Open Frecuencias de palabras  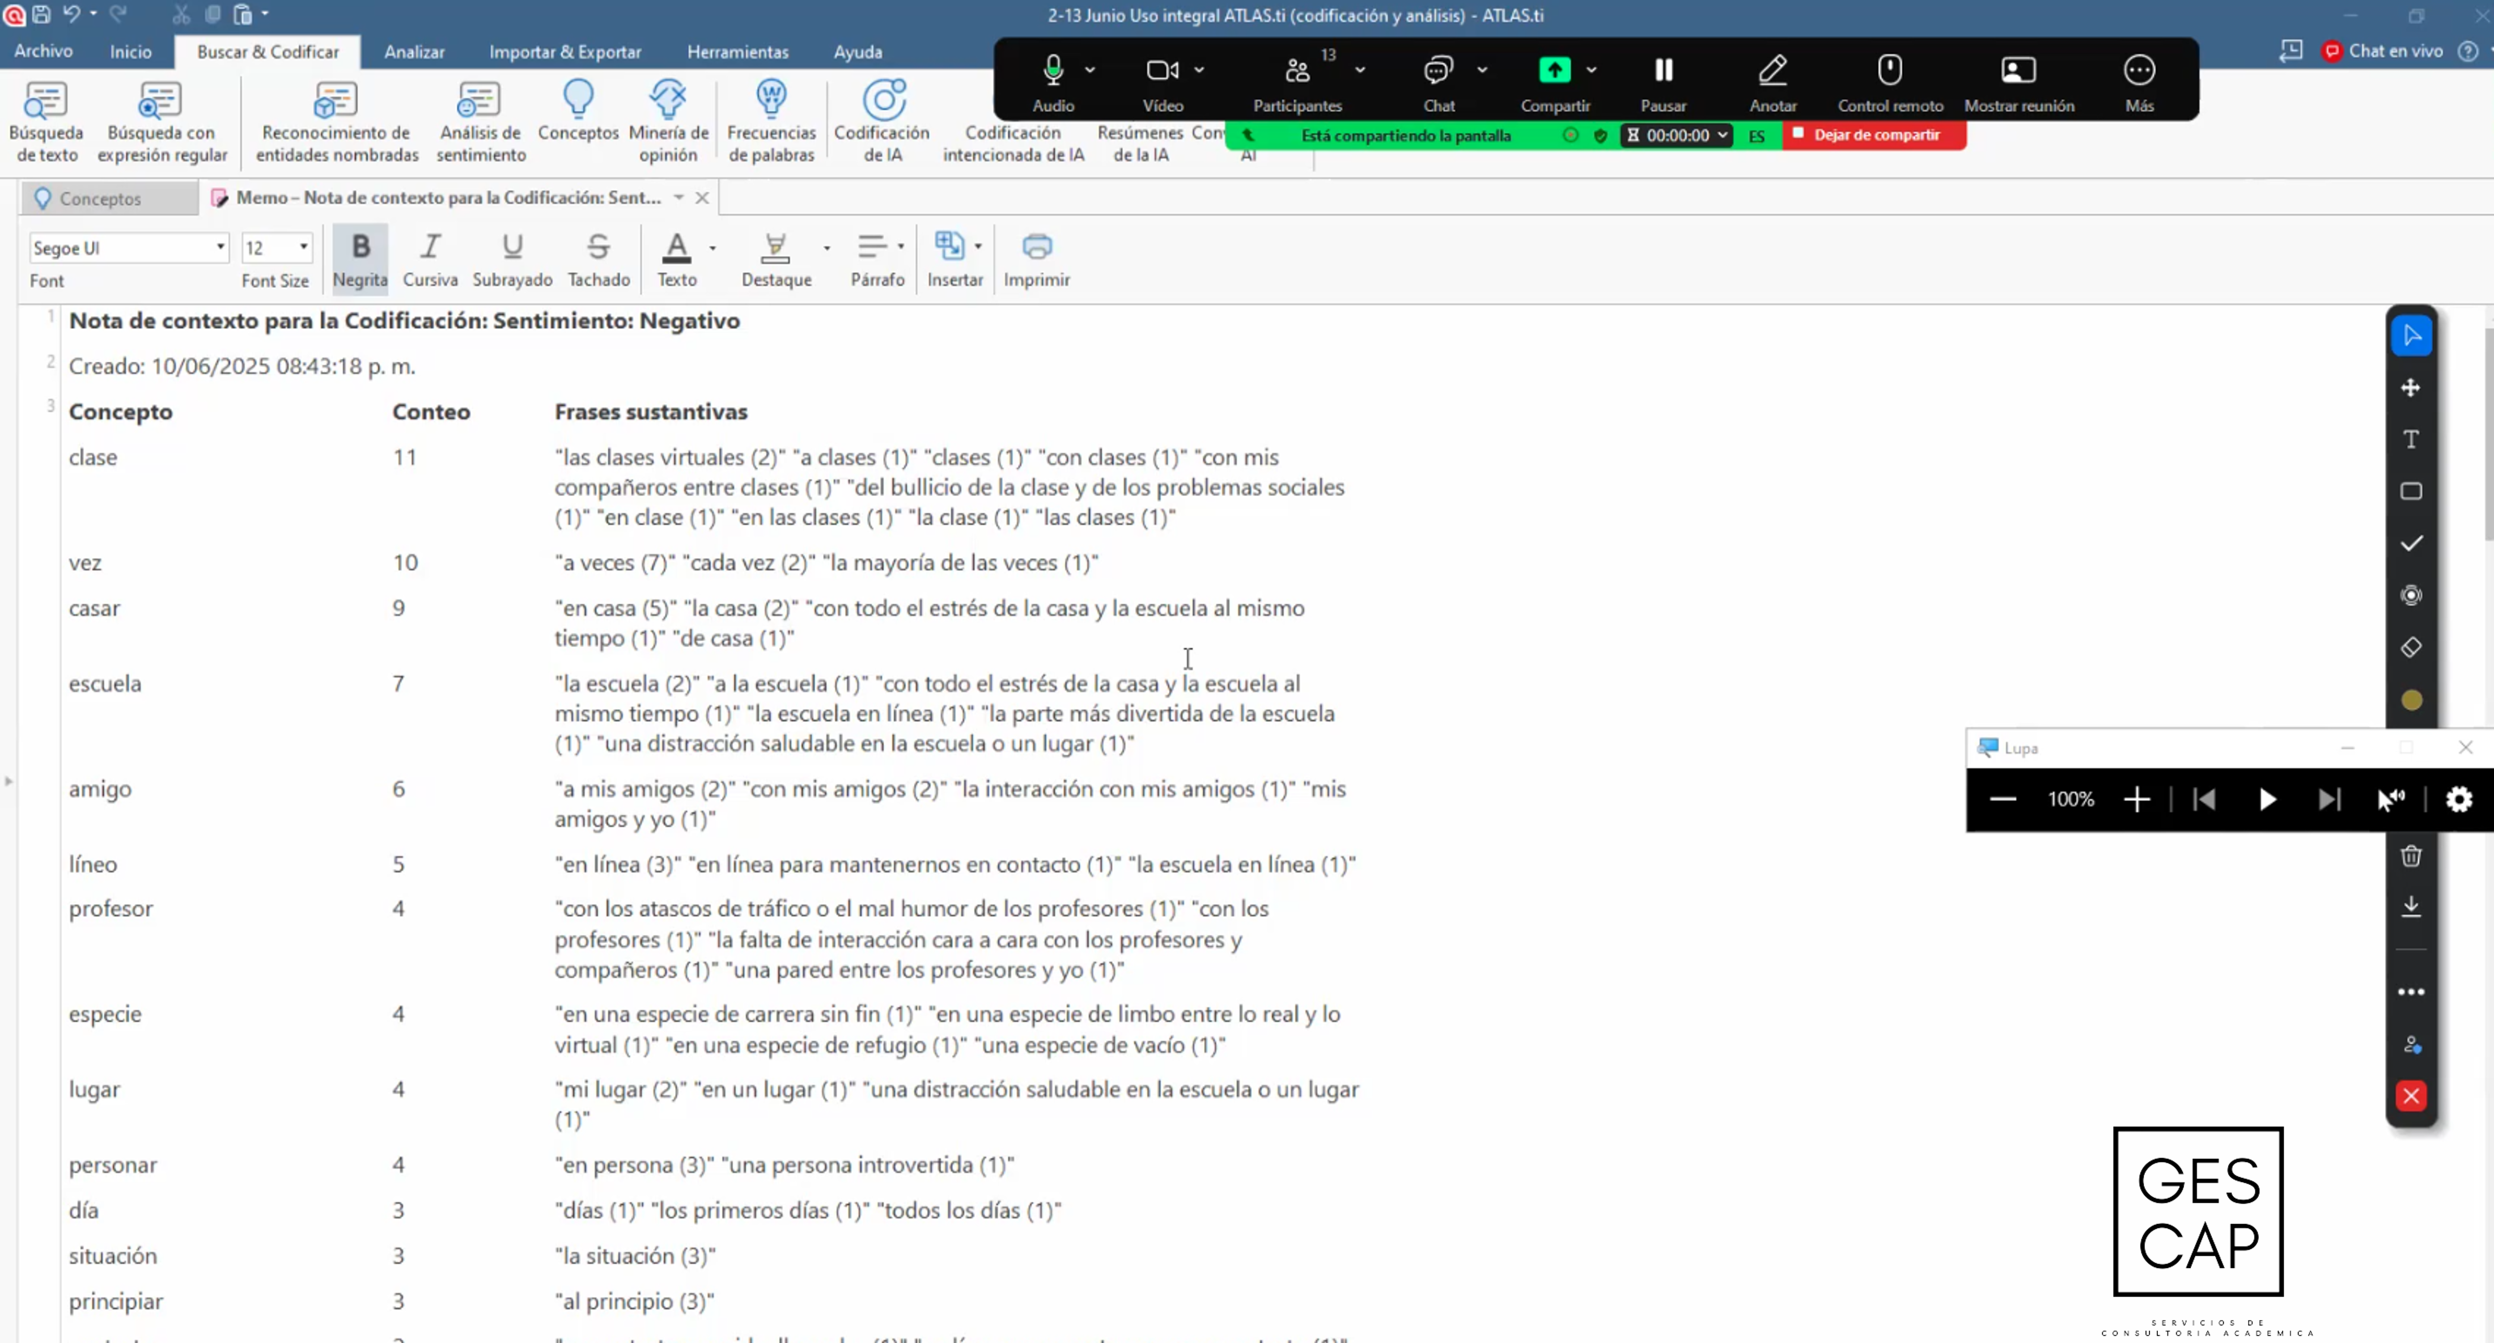771,121
